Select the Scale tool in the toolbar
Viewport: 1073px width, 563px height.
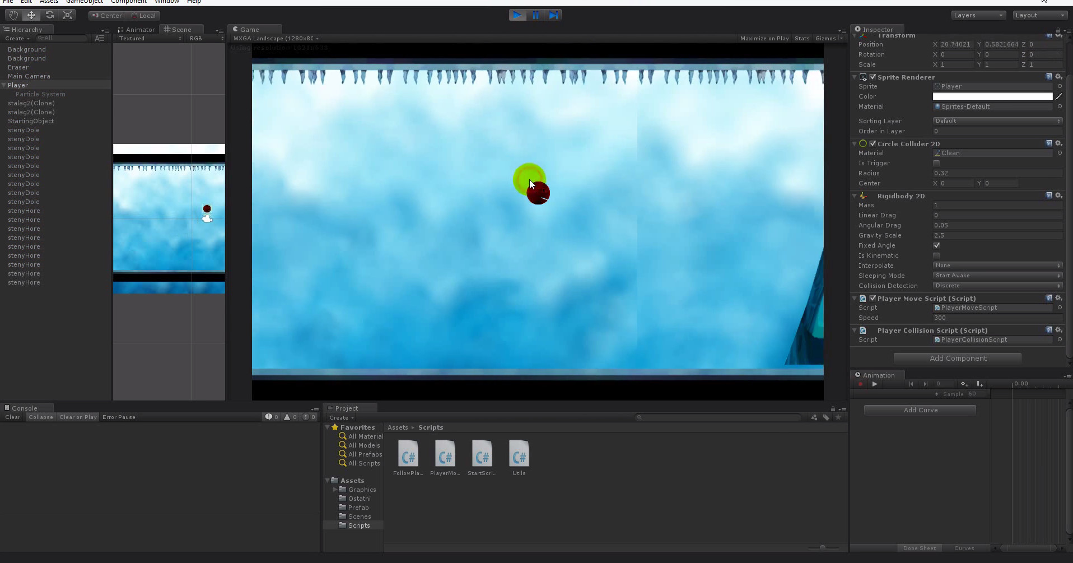[68, 15]
